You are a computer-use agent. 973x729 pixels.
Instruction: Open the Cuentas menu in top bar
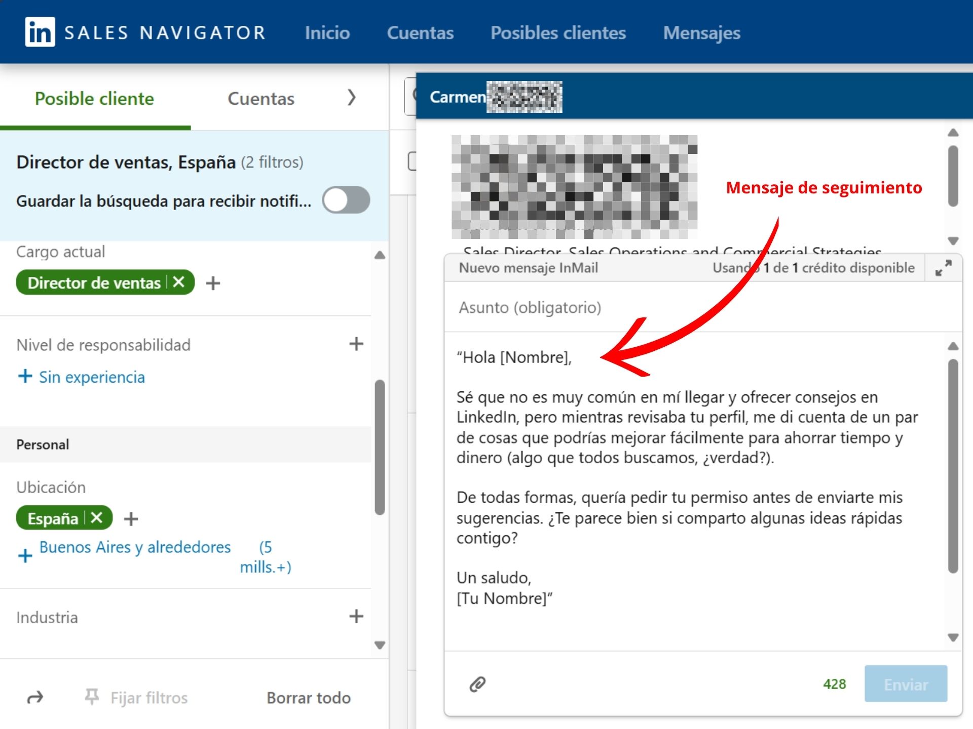(x=420, y=33)
